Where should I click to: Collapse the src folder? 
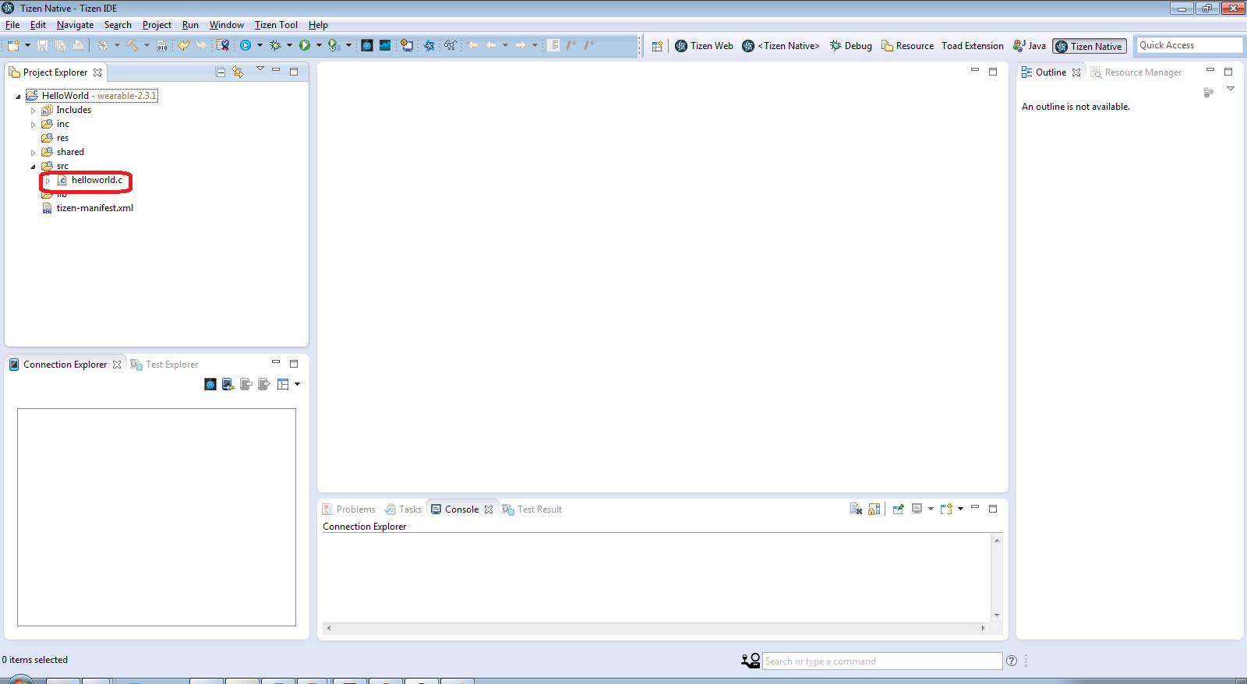point(33,167)
